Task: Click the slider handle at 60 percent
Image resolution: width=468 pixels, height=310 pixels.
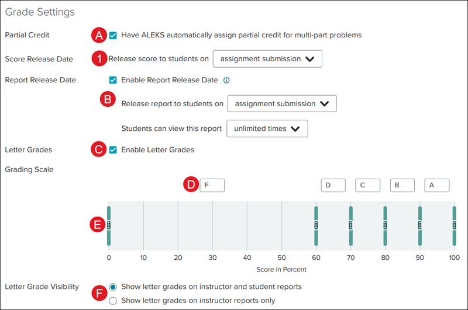Action: coord(316,225)
